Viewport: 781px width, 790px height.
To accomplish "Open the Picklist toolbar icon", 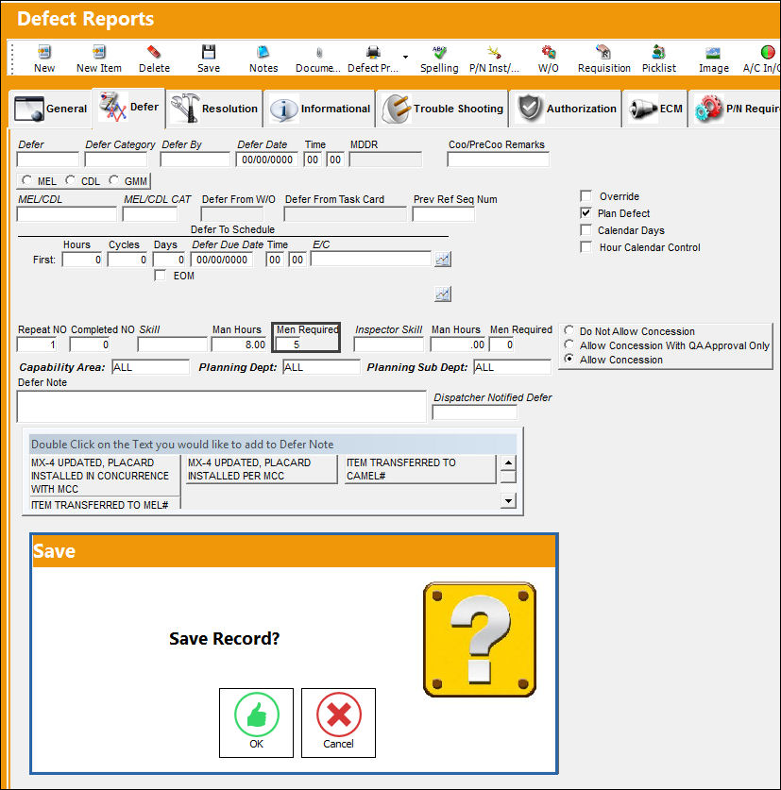I will click(x=658, y=52).
